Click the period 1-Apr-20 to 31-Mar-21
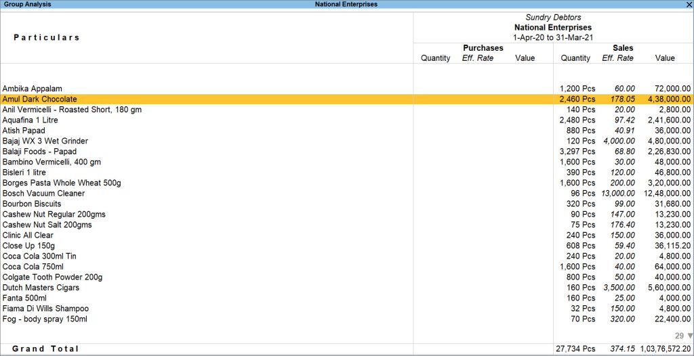 [x=553, y=38]
